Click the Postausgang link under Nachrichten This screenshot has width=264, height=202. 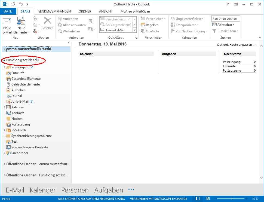(232, 71)
